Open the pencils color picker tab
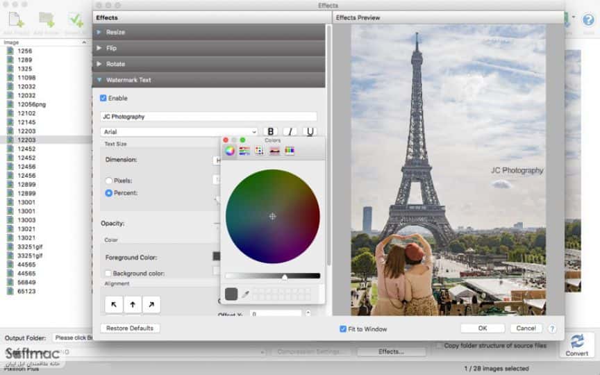This screenshot has width=600, height=375. click(290, 151)
